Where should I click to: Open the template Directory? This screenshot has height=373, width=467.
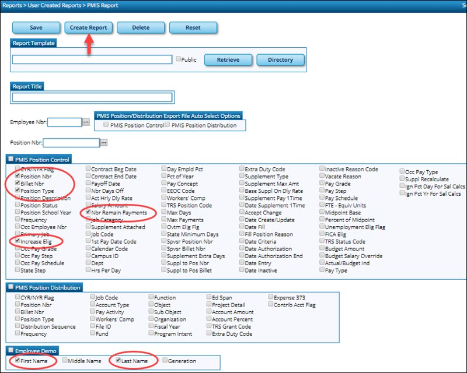tap(282, 59)
